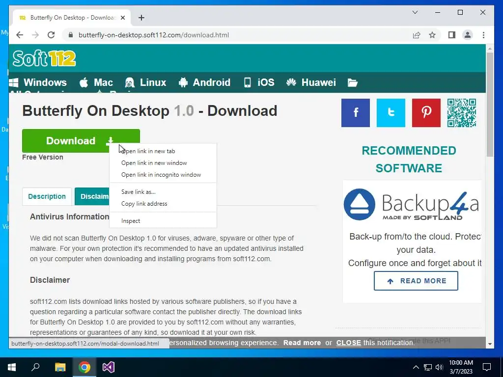Click the Chrome taskbar icon
The width and height of the screenshot is (503, 377).
(x=84, y=367)
